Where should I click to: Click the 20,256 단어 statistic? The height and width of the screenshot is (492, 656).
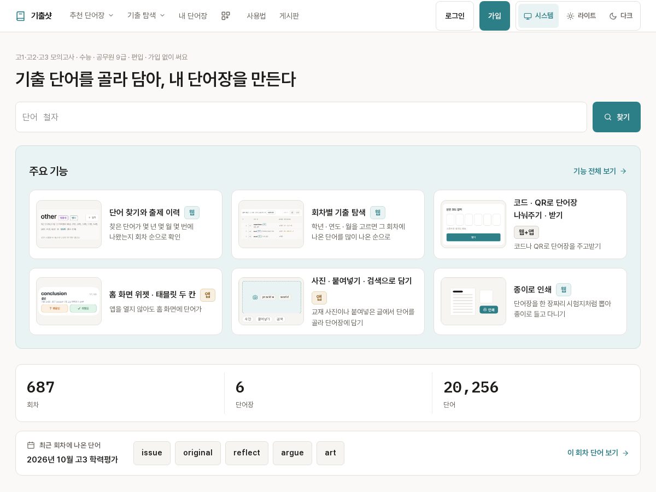tap(536, 393)
